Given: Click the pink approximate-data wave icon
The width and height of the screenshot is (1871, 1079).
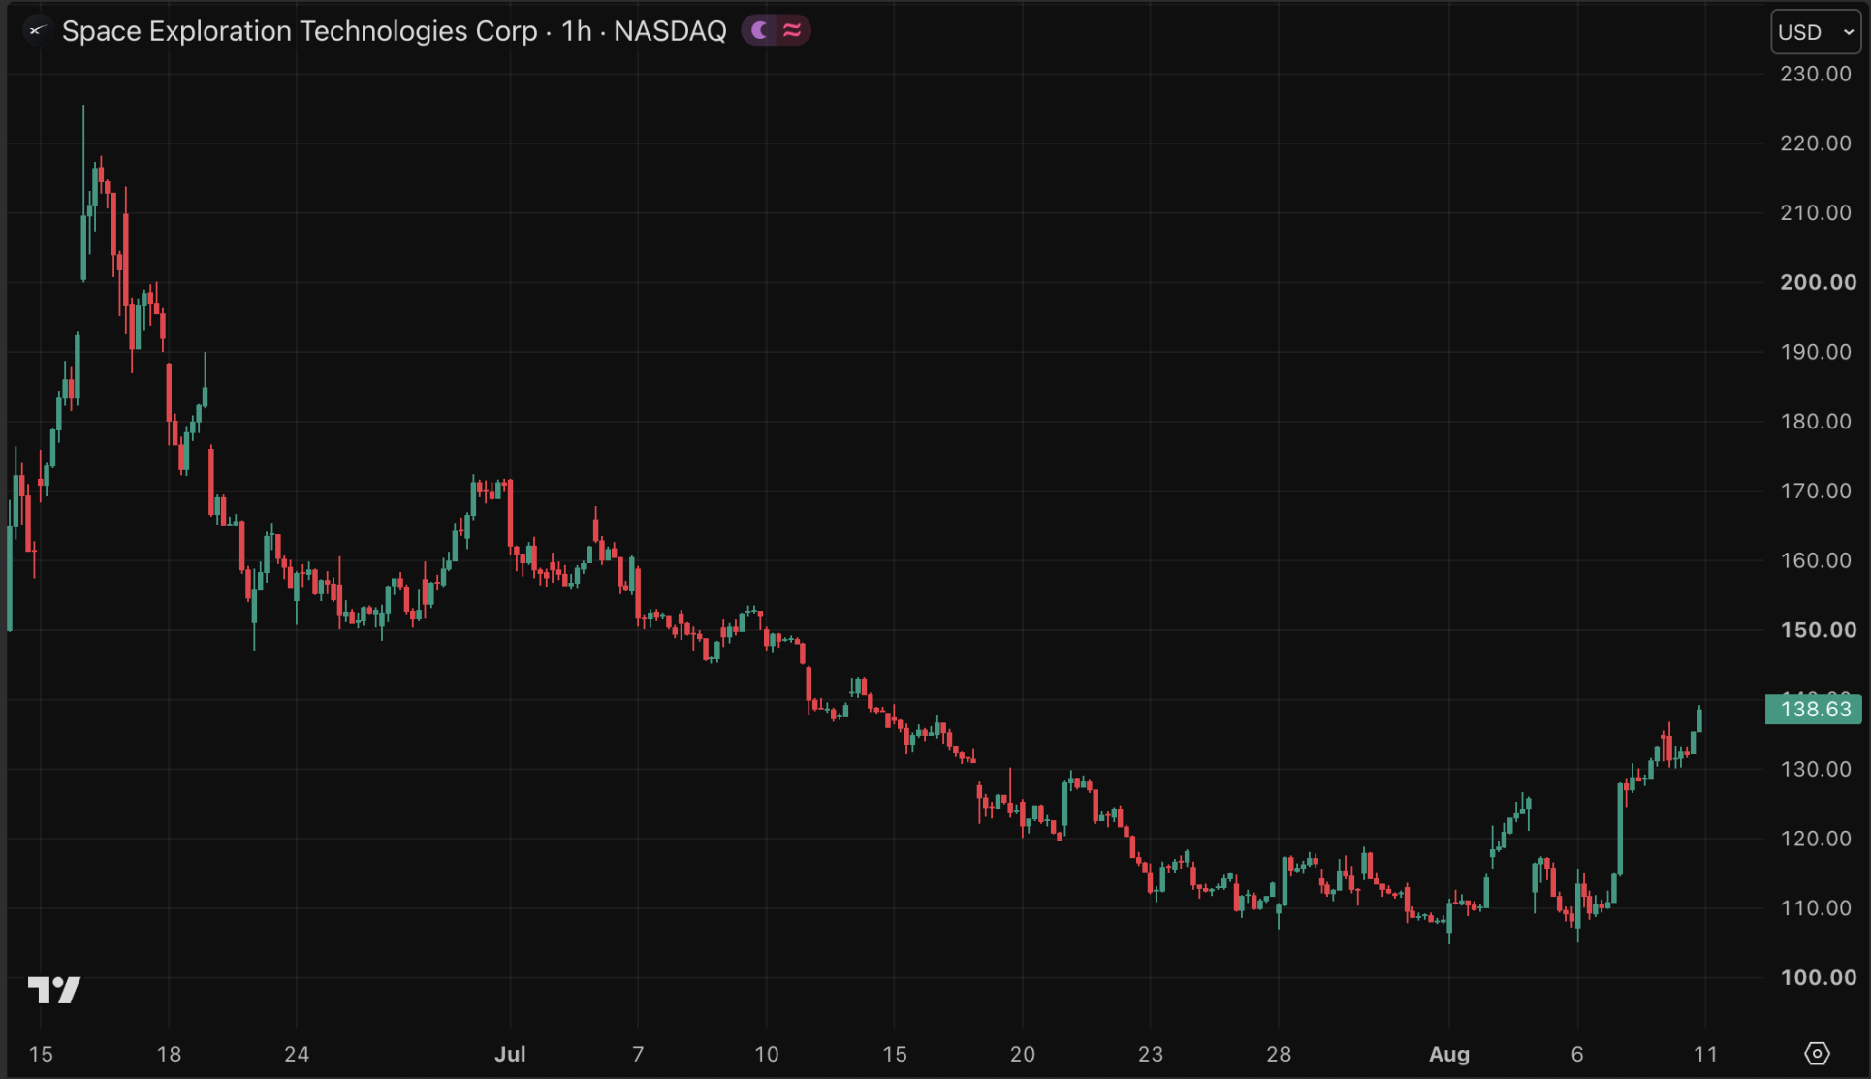Looking at the screenshot, I should tap(792, 31).
